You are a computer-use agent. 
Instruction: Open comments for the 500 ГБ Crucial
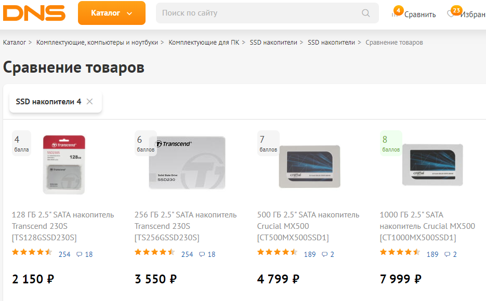pyautogui.click(x=328, y=254)
